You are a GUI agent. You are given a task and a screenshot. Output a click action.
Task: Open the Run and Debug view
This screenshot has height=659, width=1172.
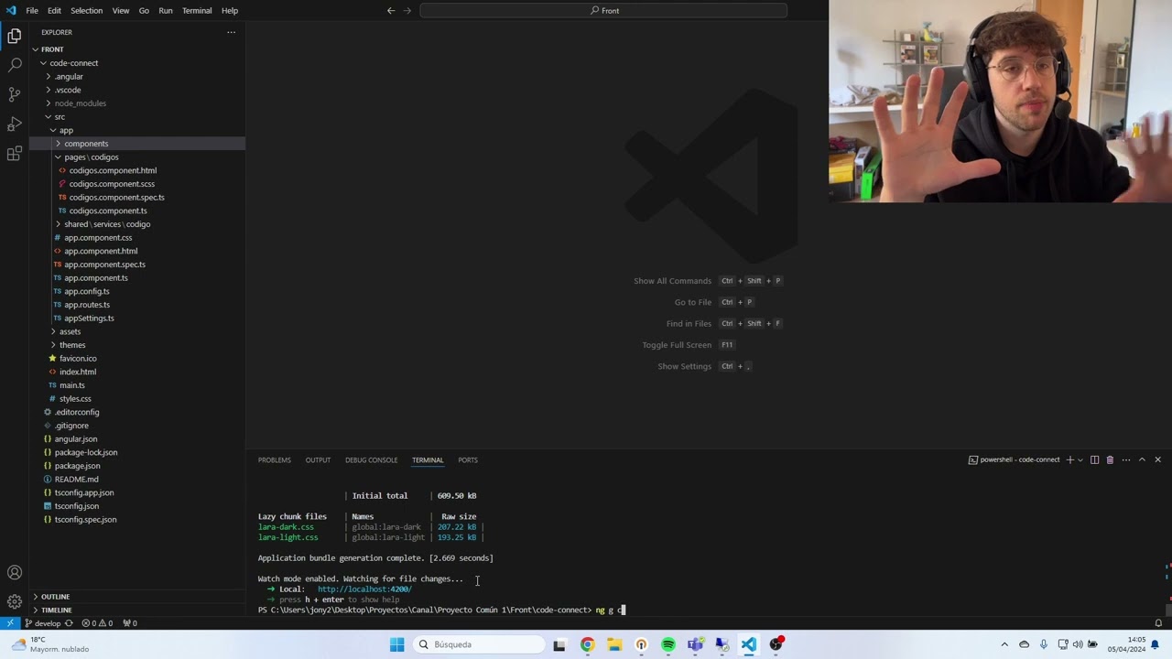click(15, 124)
